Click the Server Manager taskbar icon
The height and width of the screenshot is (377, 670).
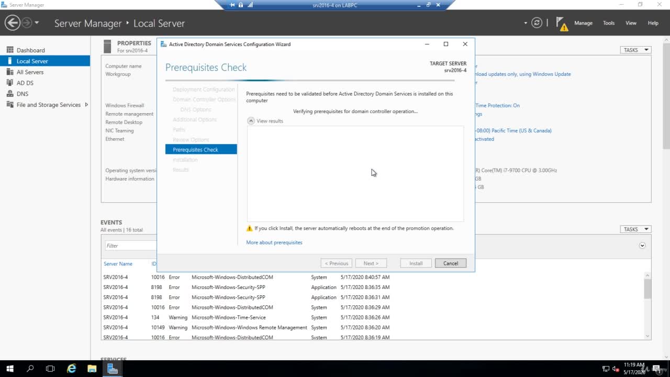pyautogui.click(x=112, y=369)
